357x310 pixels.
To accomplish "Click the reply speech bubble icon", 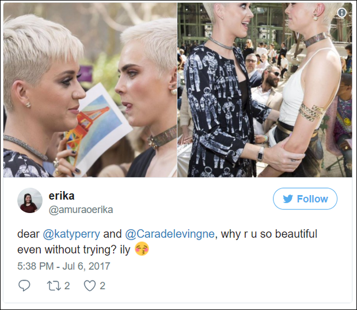I will click(x=24, y=286).
